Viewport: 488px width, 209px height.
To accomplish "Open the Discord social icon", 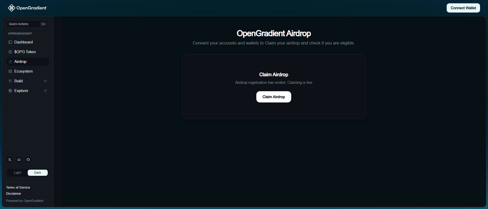I will [x=19, y=160].
